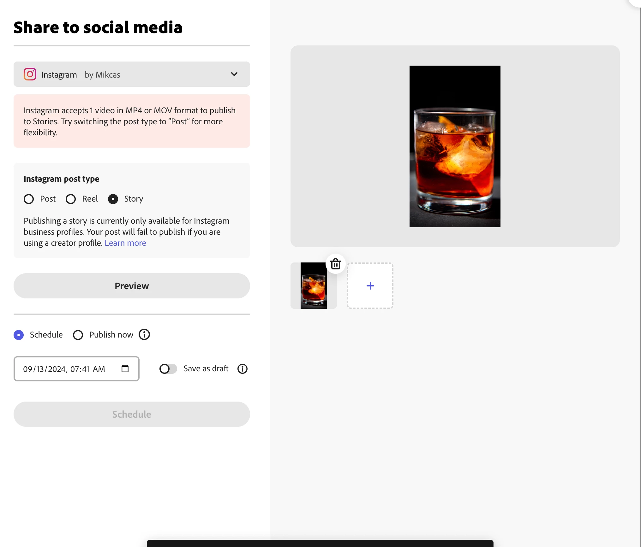Select the Reel post type
The image size is (641, 547).
coord(71,199)
